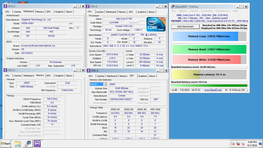Open Windows Explorer folder icon on taskbar

click(17, 144)
